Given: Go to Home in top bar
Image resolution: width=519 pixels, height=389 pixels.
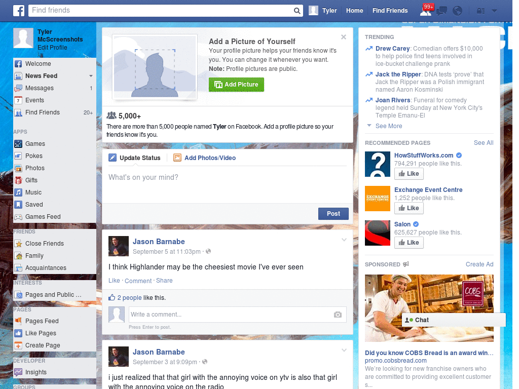Looking at the screenshot, I should pos(354,11).
